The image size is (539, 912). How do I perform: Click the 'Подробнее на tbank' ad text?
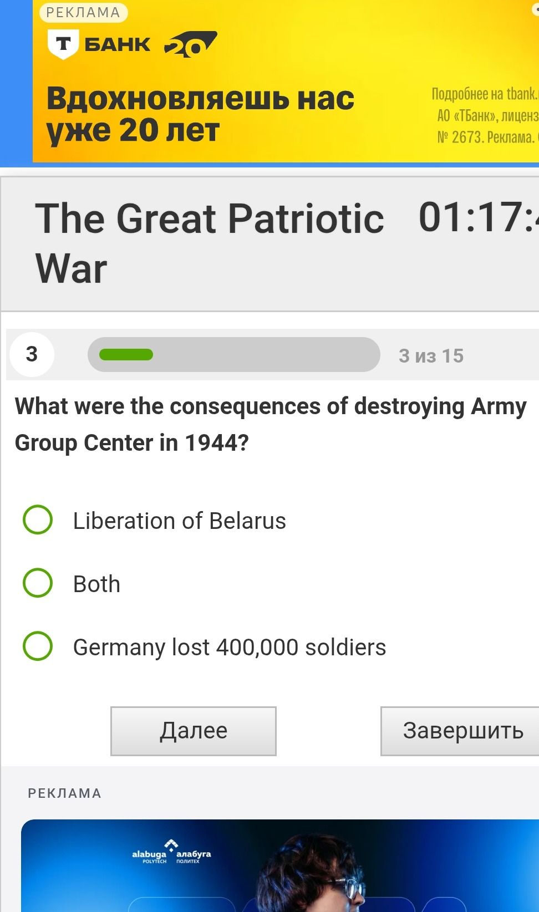485,94
